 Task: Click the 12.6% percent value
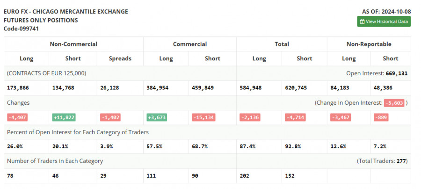click(338, 146)
